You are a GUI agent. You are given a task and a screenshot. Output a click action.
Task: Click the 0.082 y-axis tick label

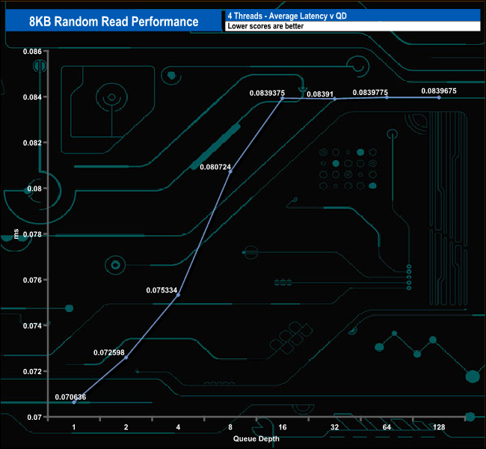click(31, 142)
